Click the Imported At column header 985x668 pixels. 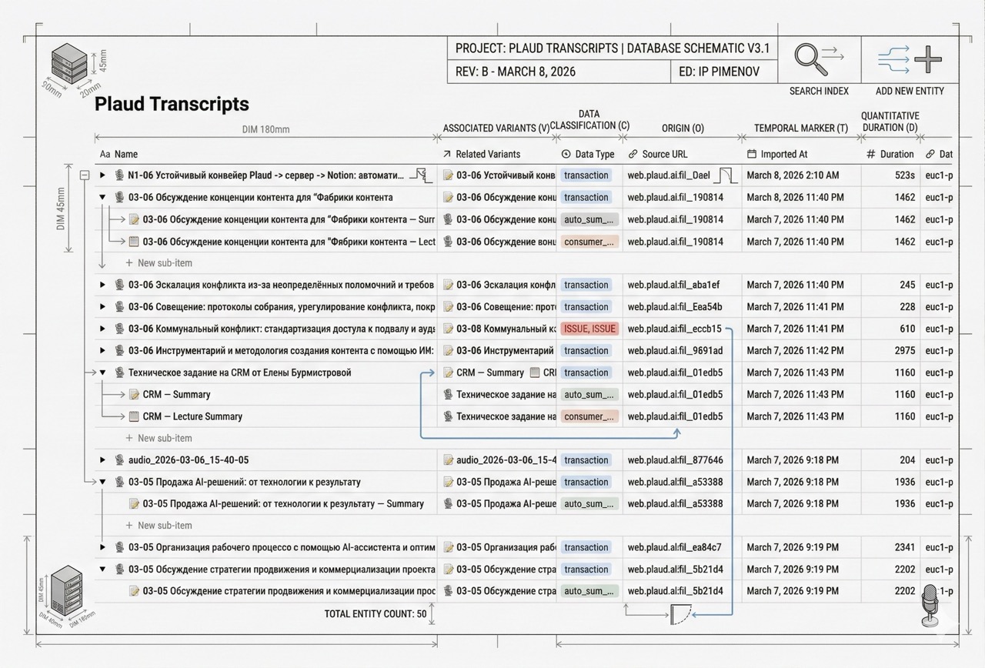783,154
